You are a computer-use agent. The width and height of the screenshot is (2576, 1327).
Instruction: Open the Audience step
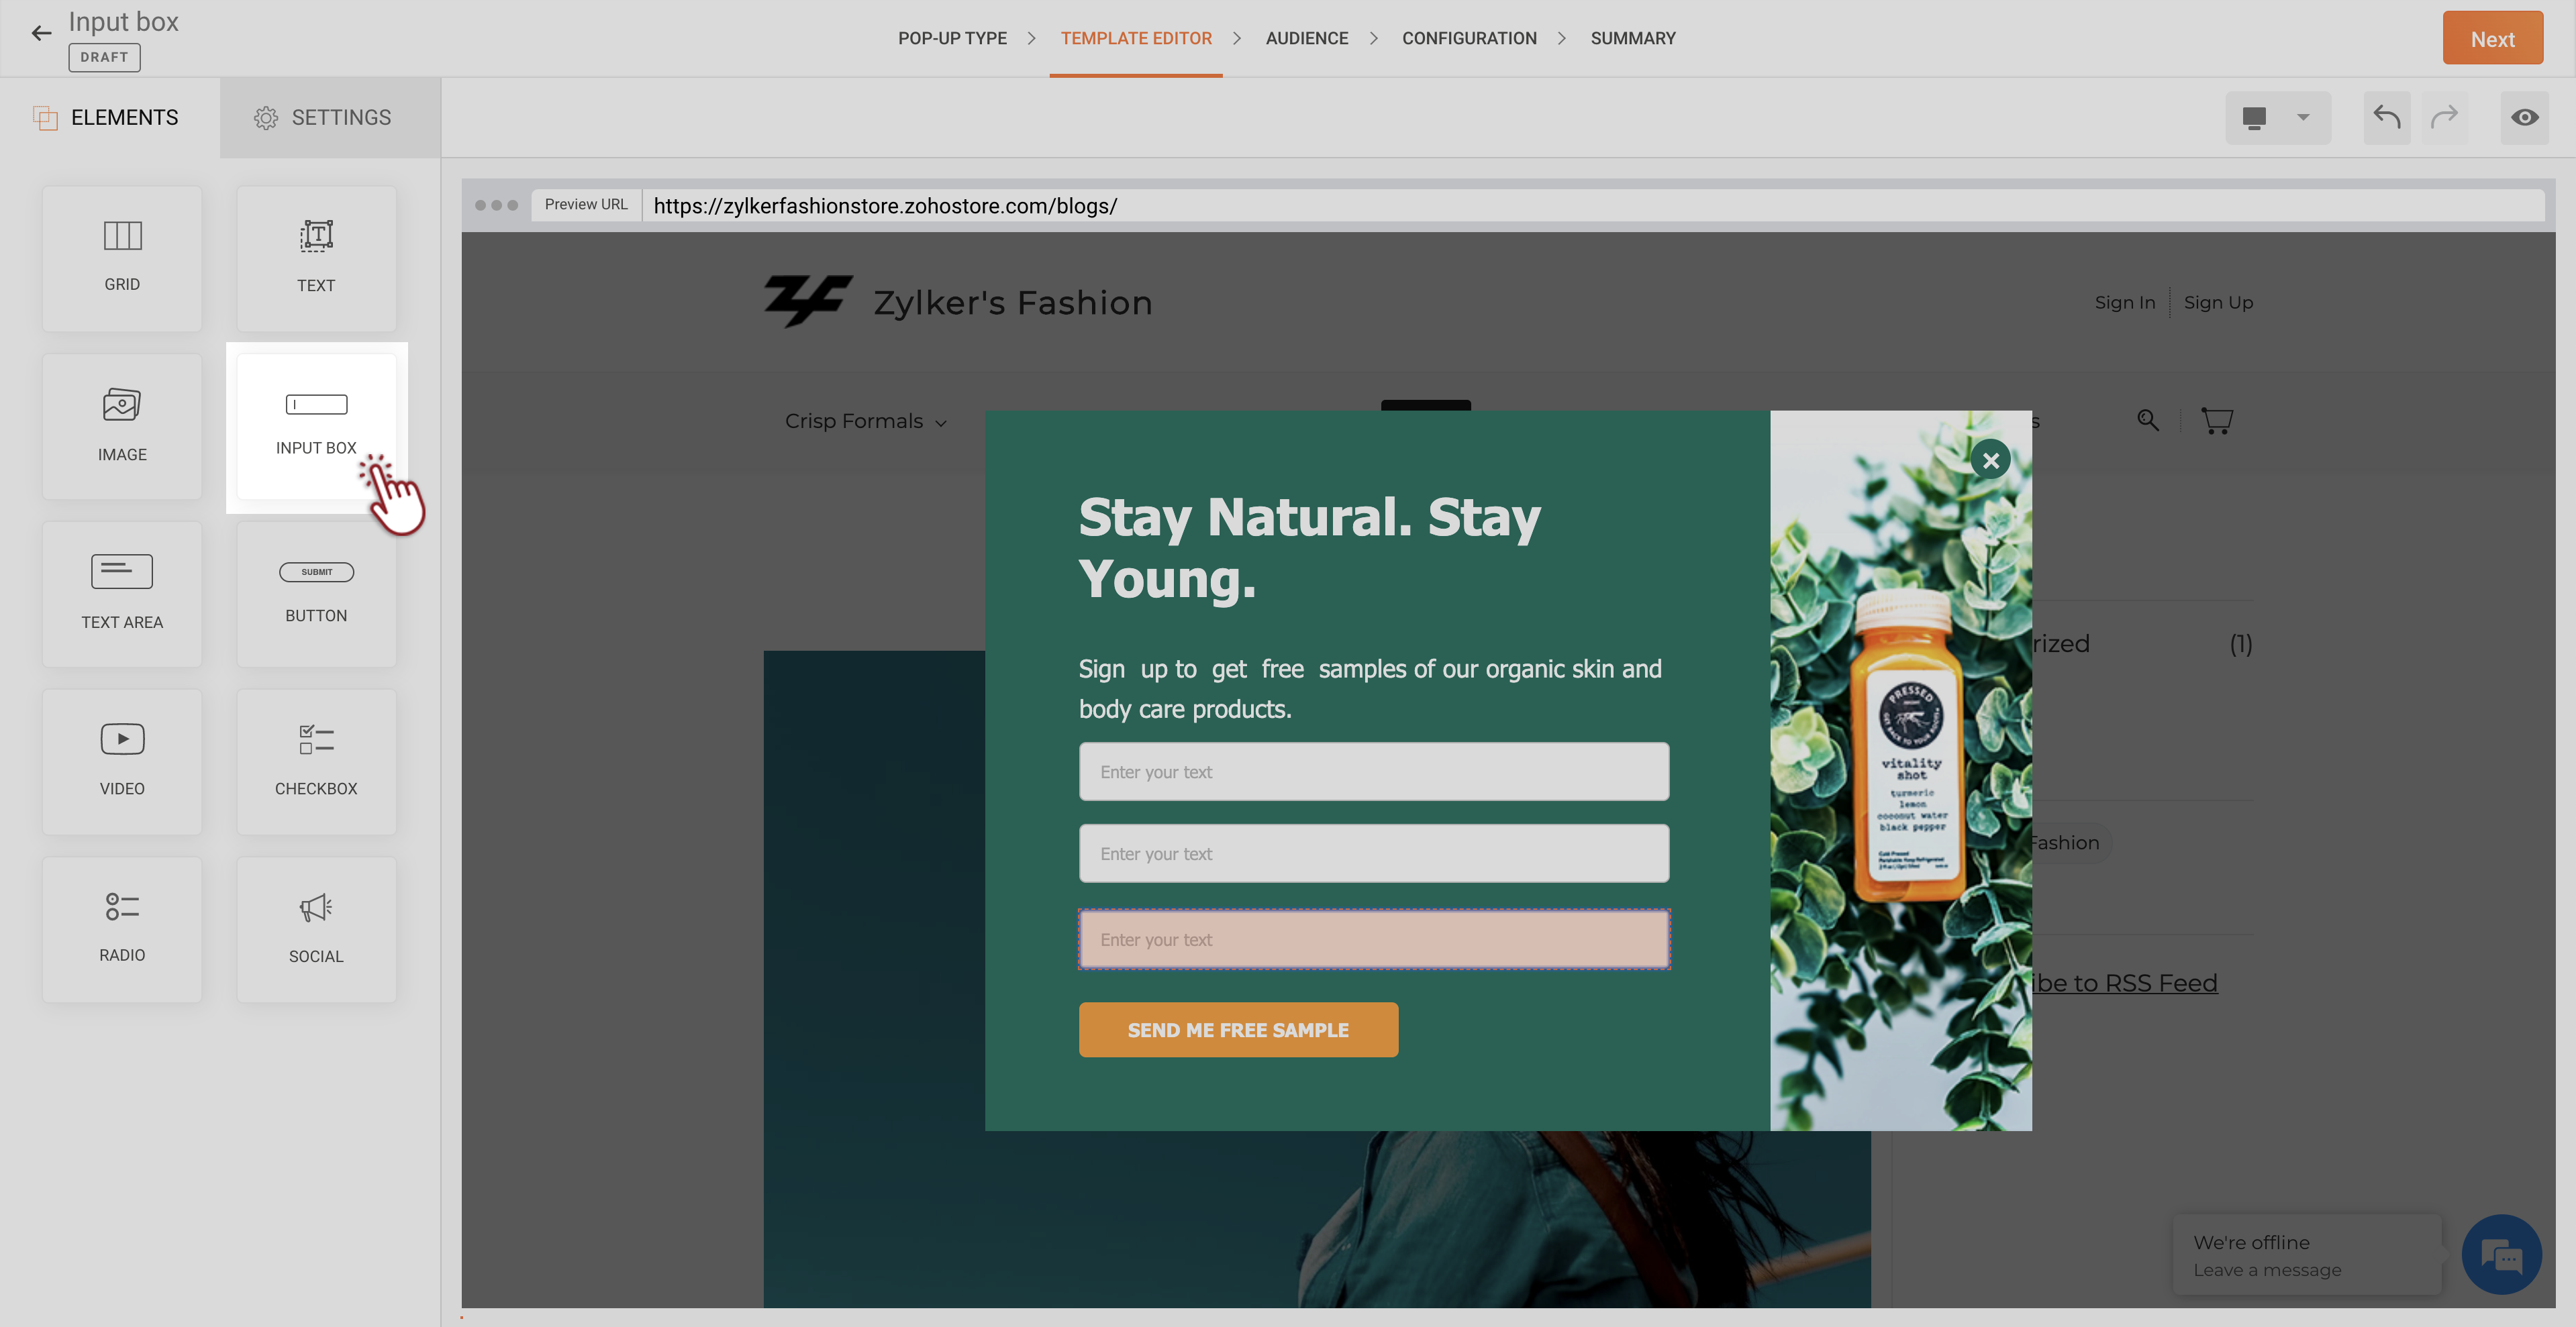[x=1307, y=38]
